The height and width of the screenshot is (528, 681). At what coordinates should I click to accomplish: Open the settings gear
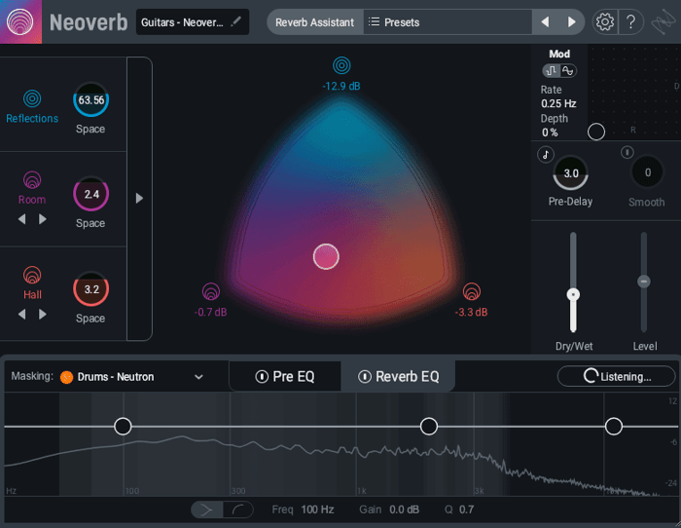604,21
